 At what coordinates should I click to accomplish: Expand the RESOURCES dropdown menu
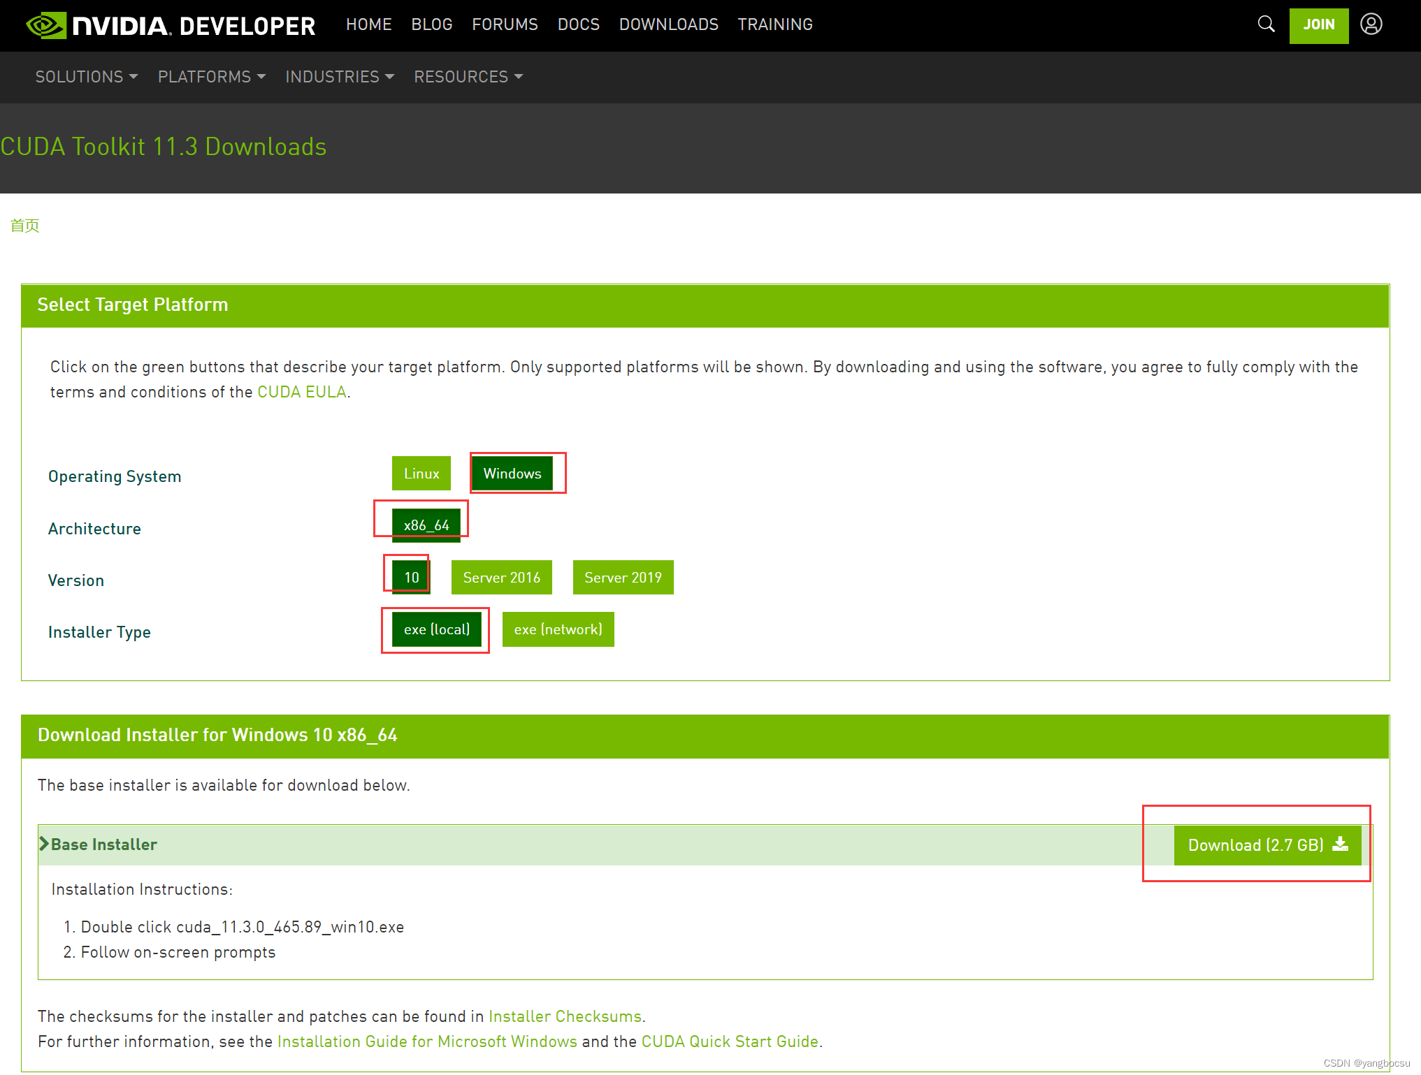[468, 77]
